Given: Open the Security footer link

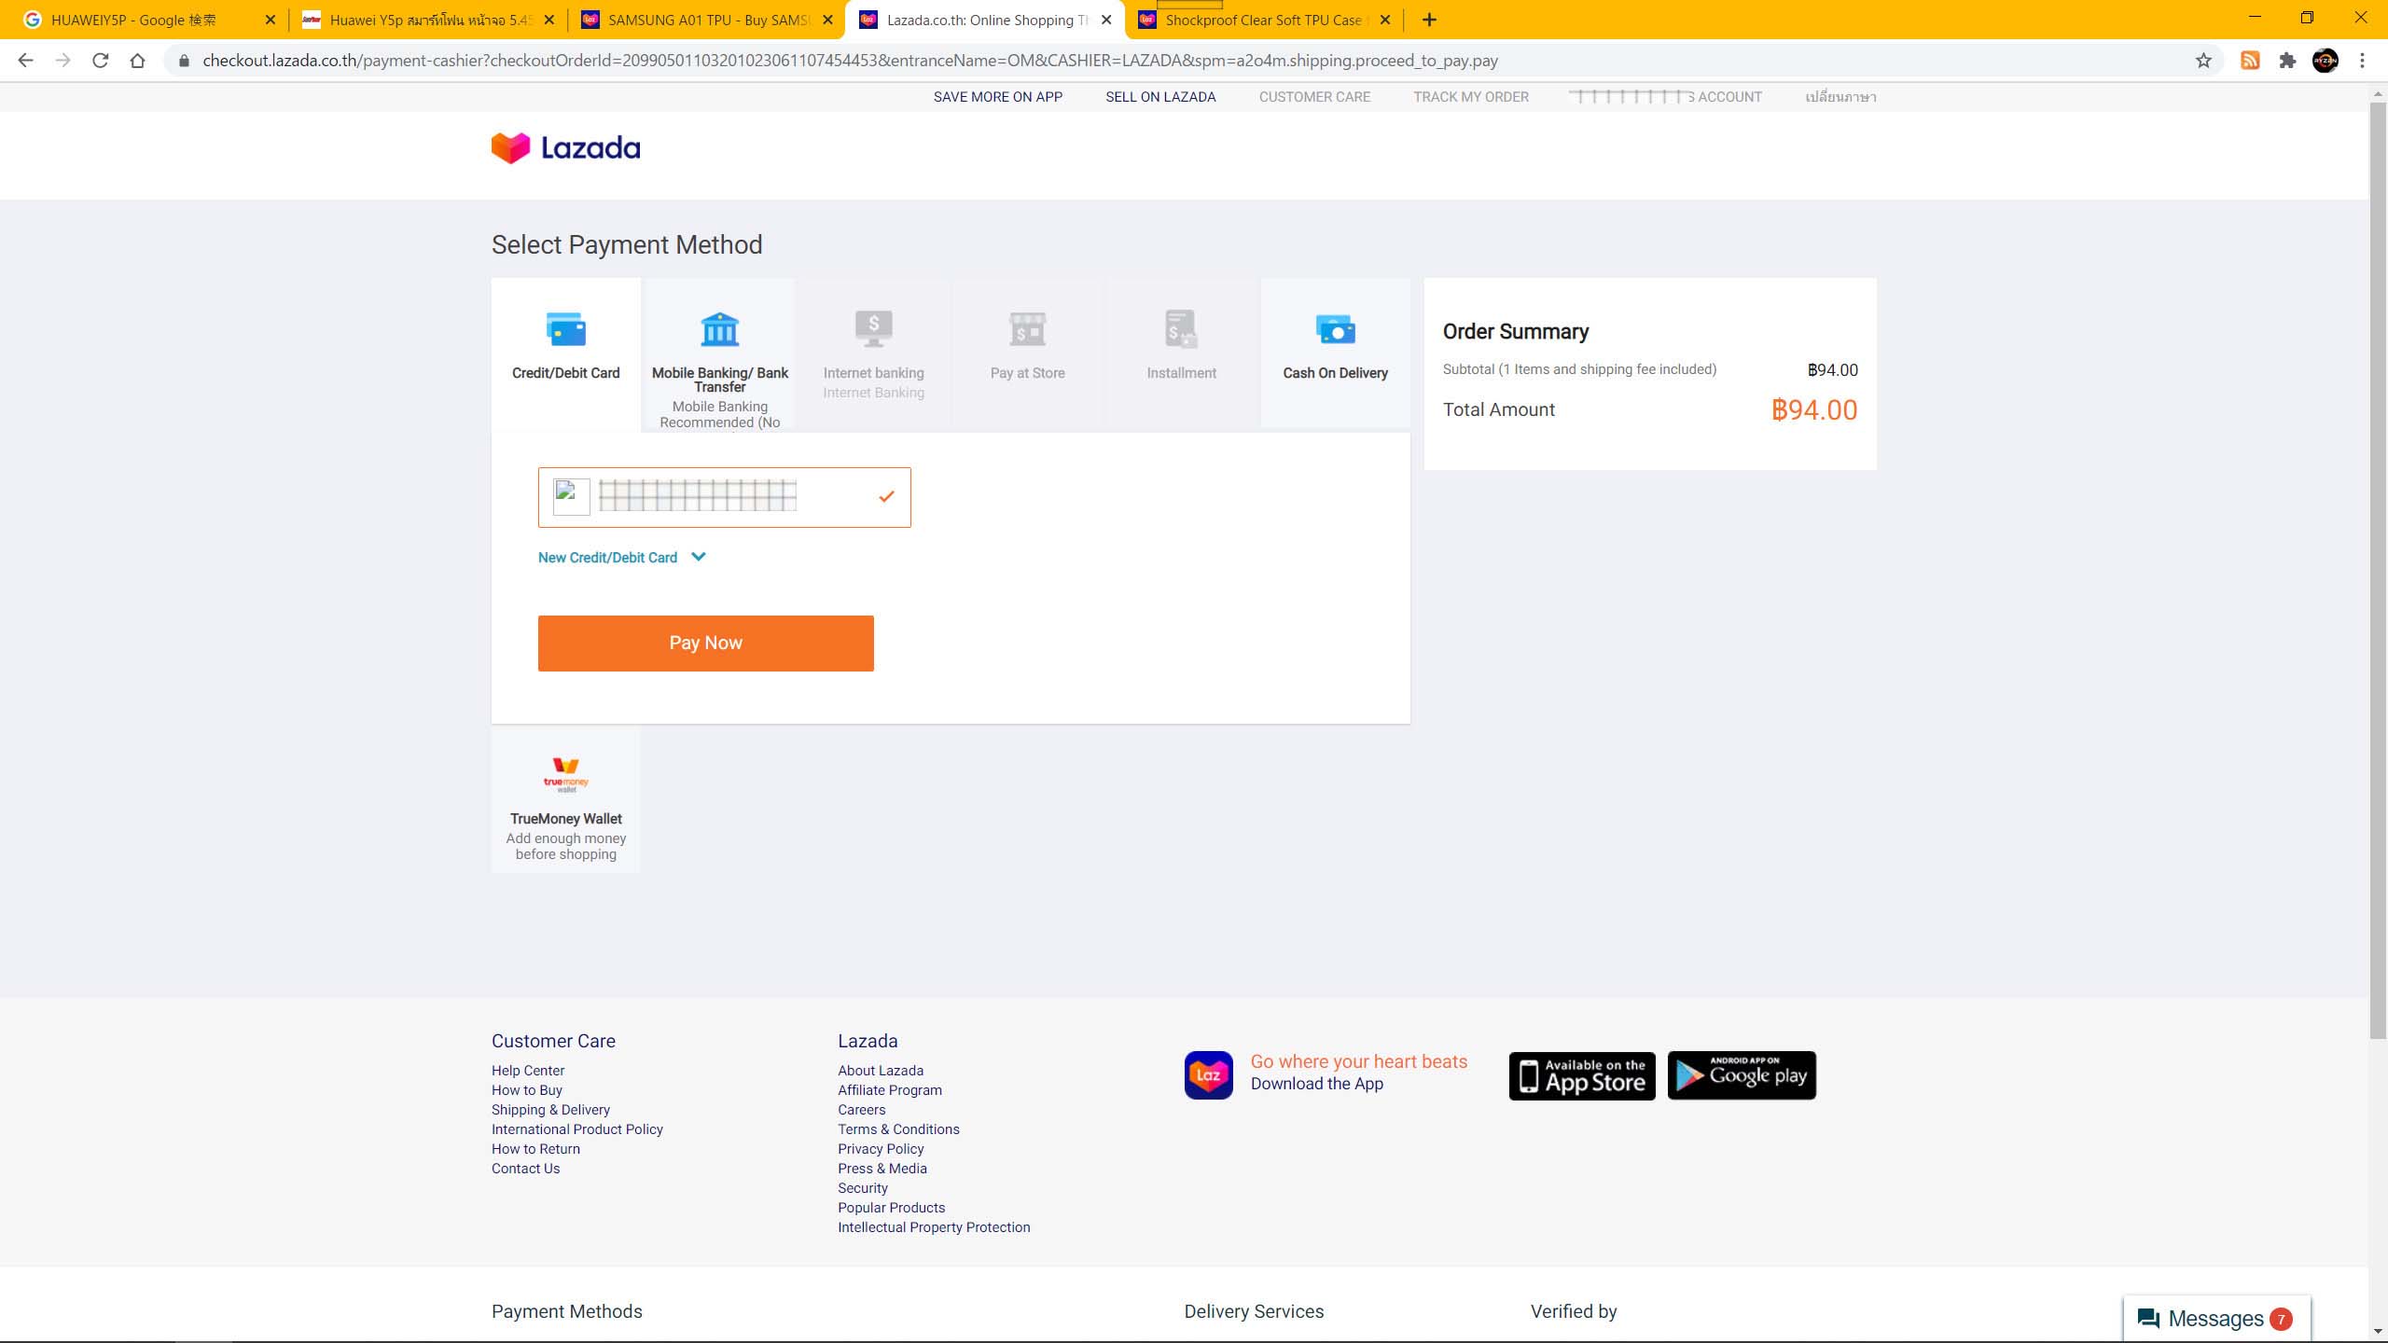Looking at the screenshot, I should (863, 1188).
